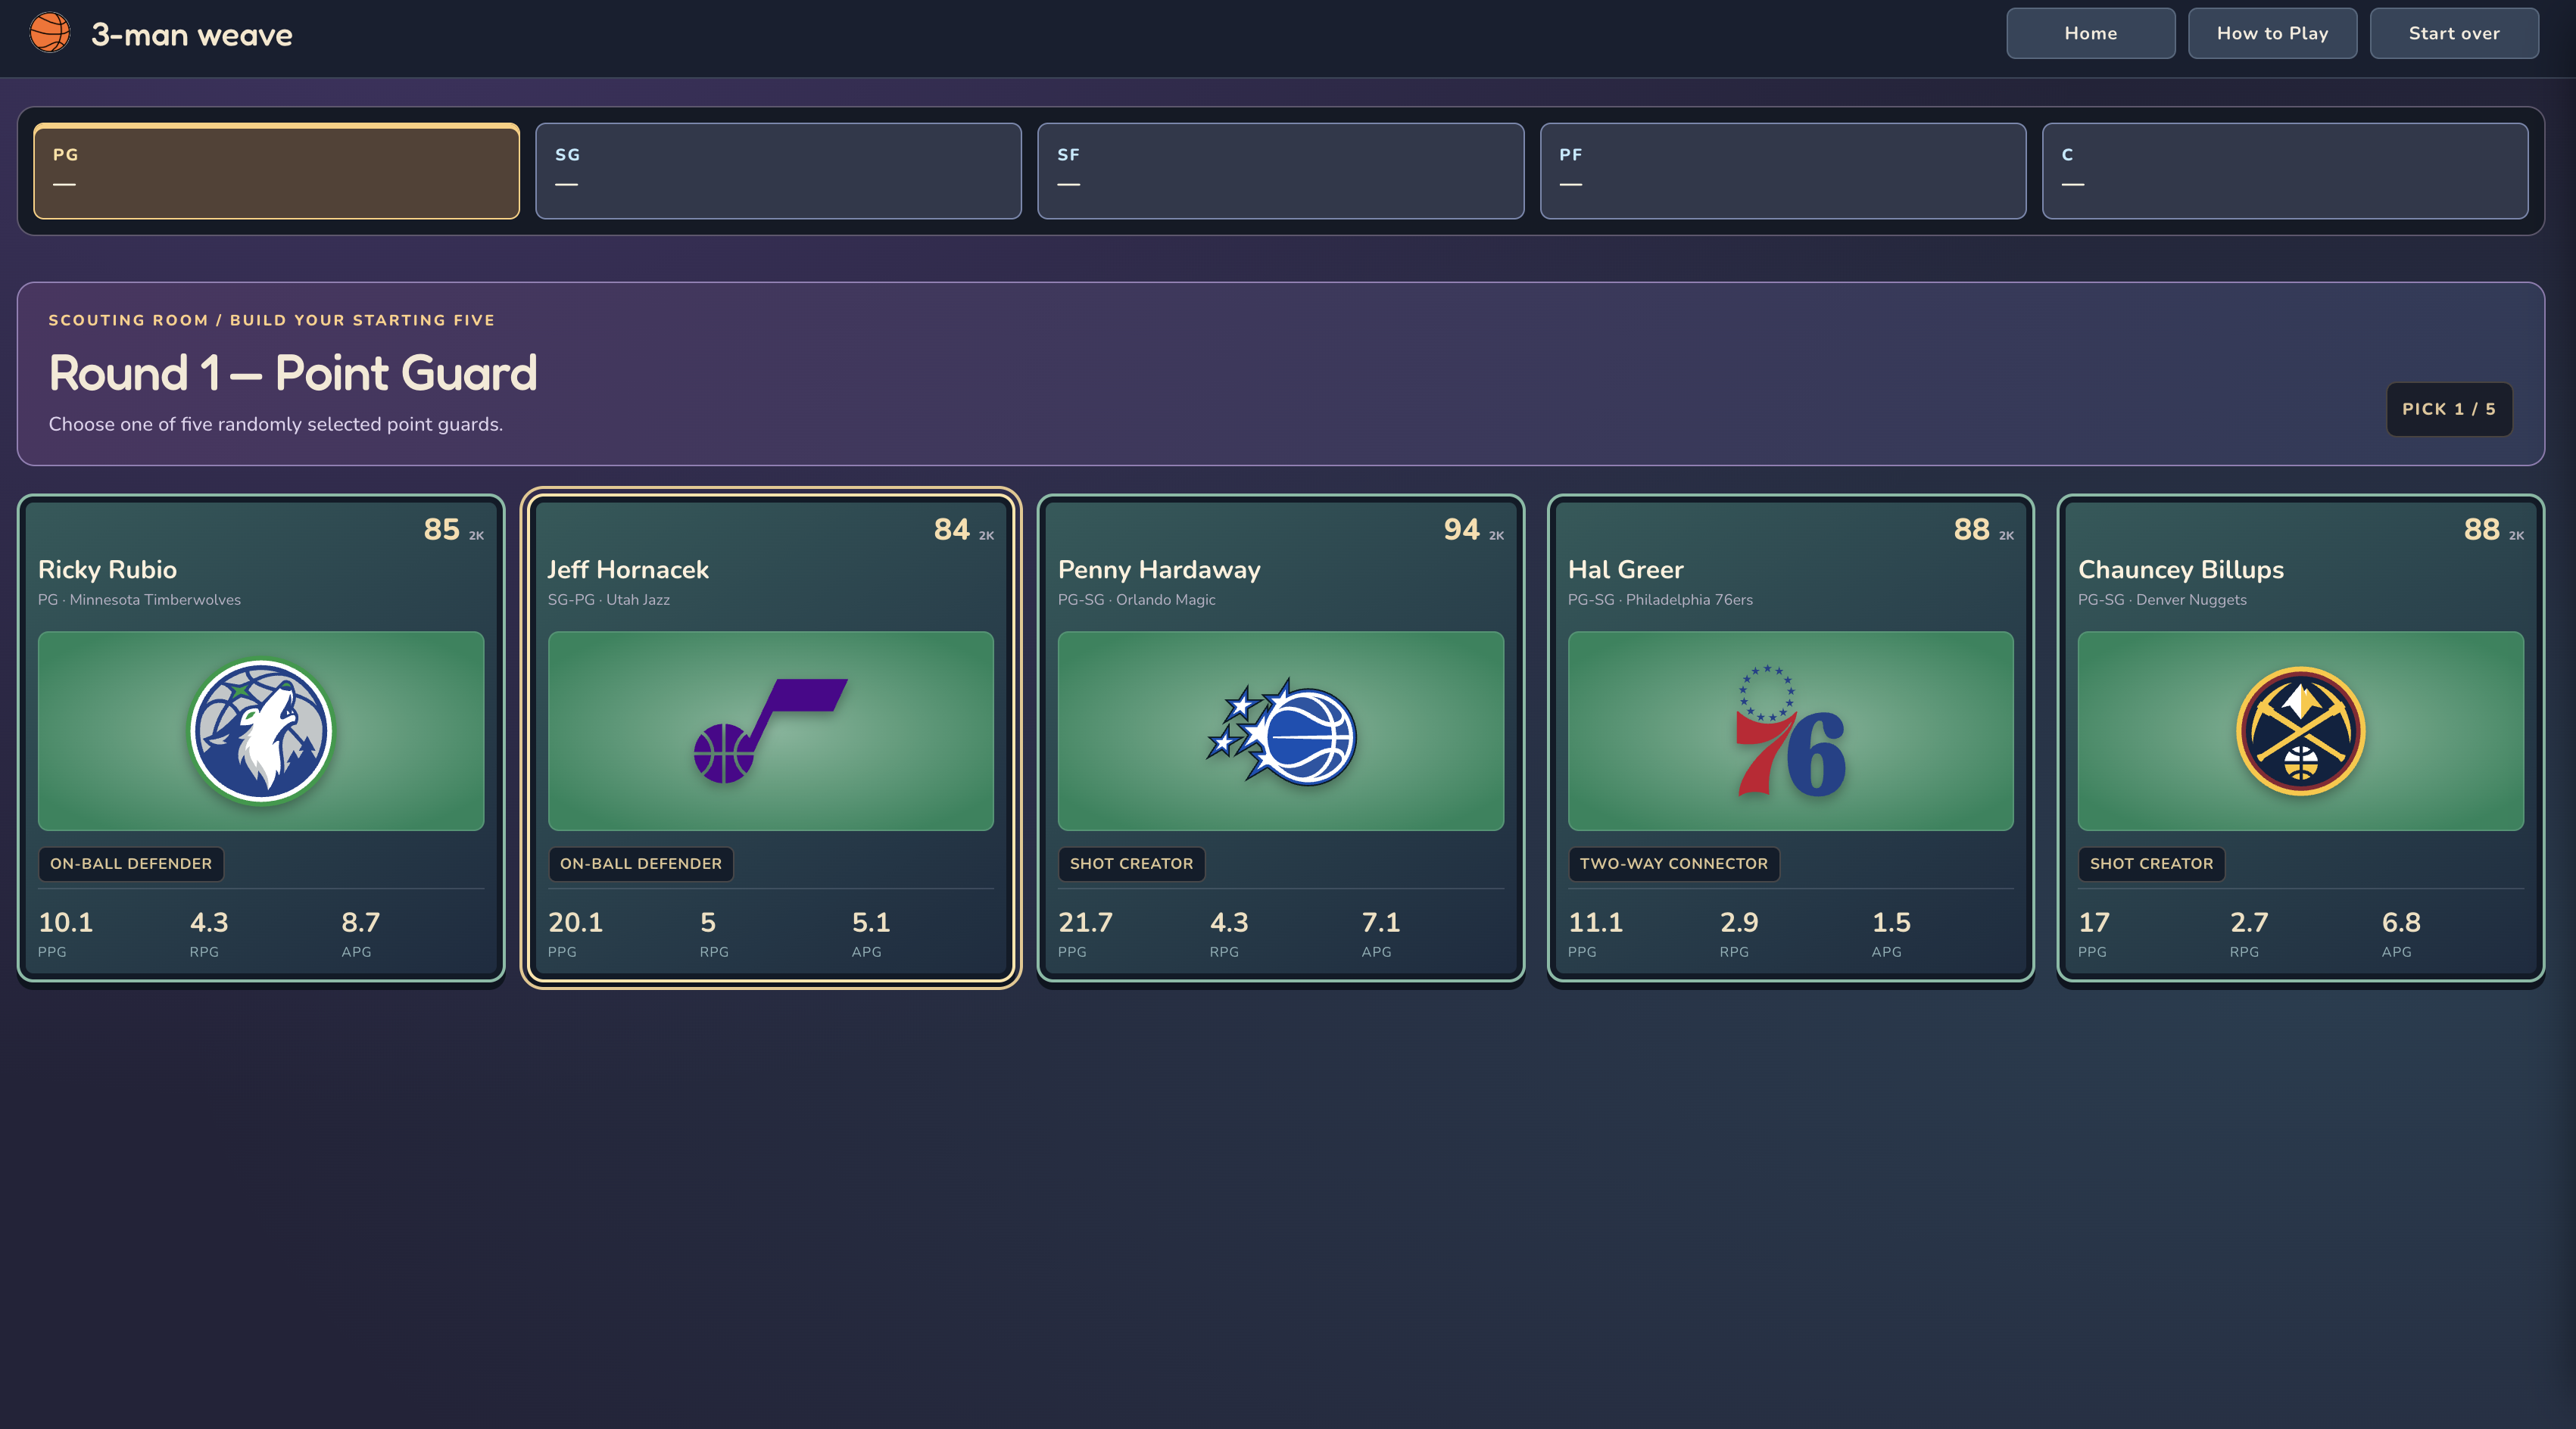Click the Denver Nuggets logo

(2300, 731)
